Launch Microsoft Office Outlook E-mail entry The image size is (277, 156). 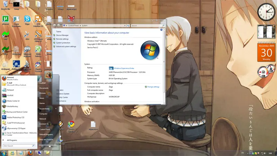(x=19, y=84)
